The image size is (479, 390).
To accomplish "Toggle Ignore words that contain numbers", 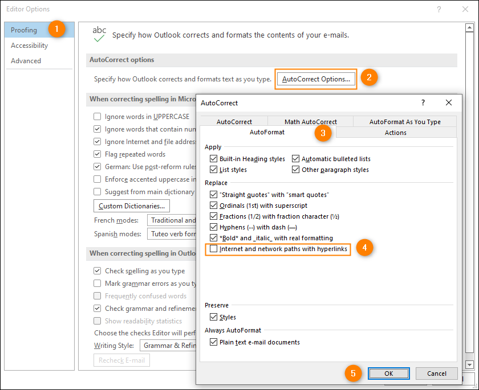I will coord(97,129).
